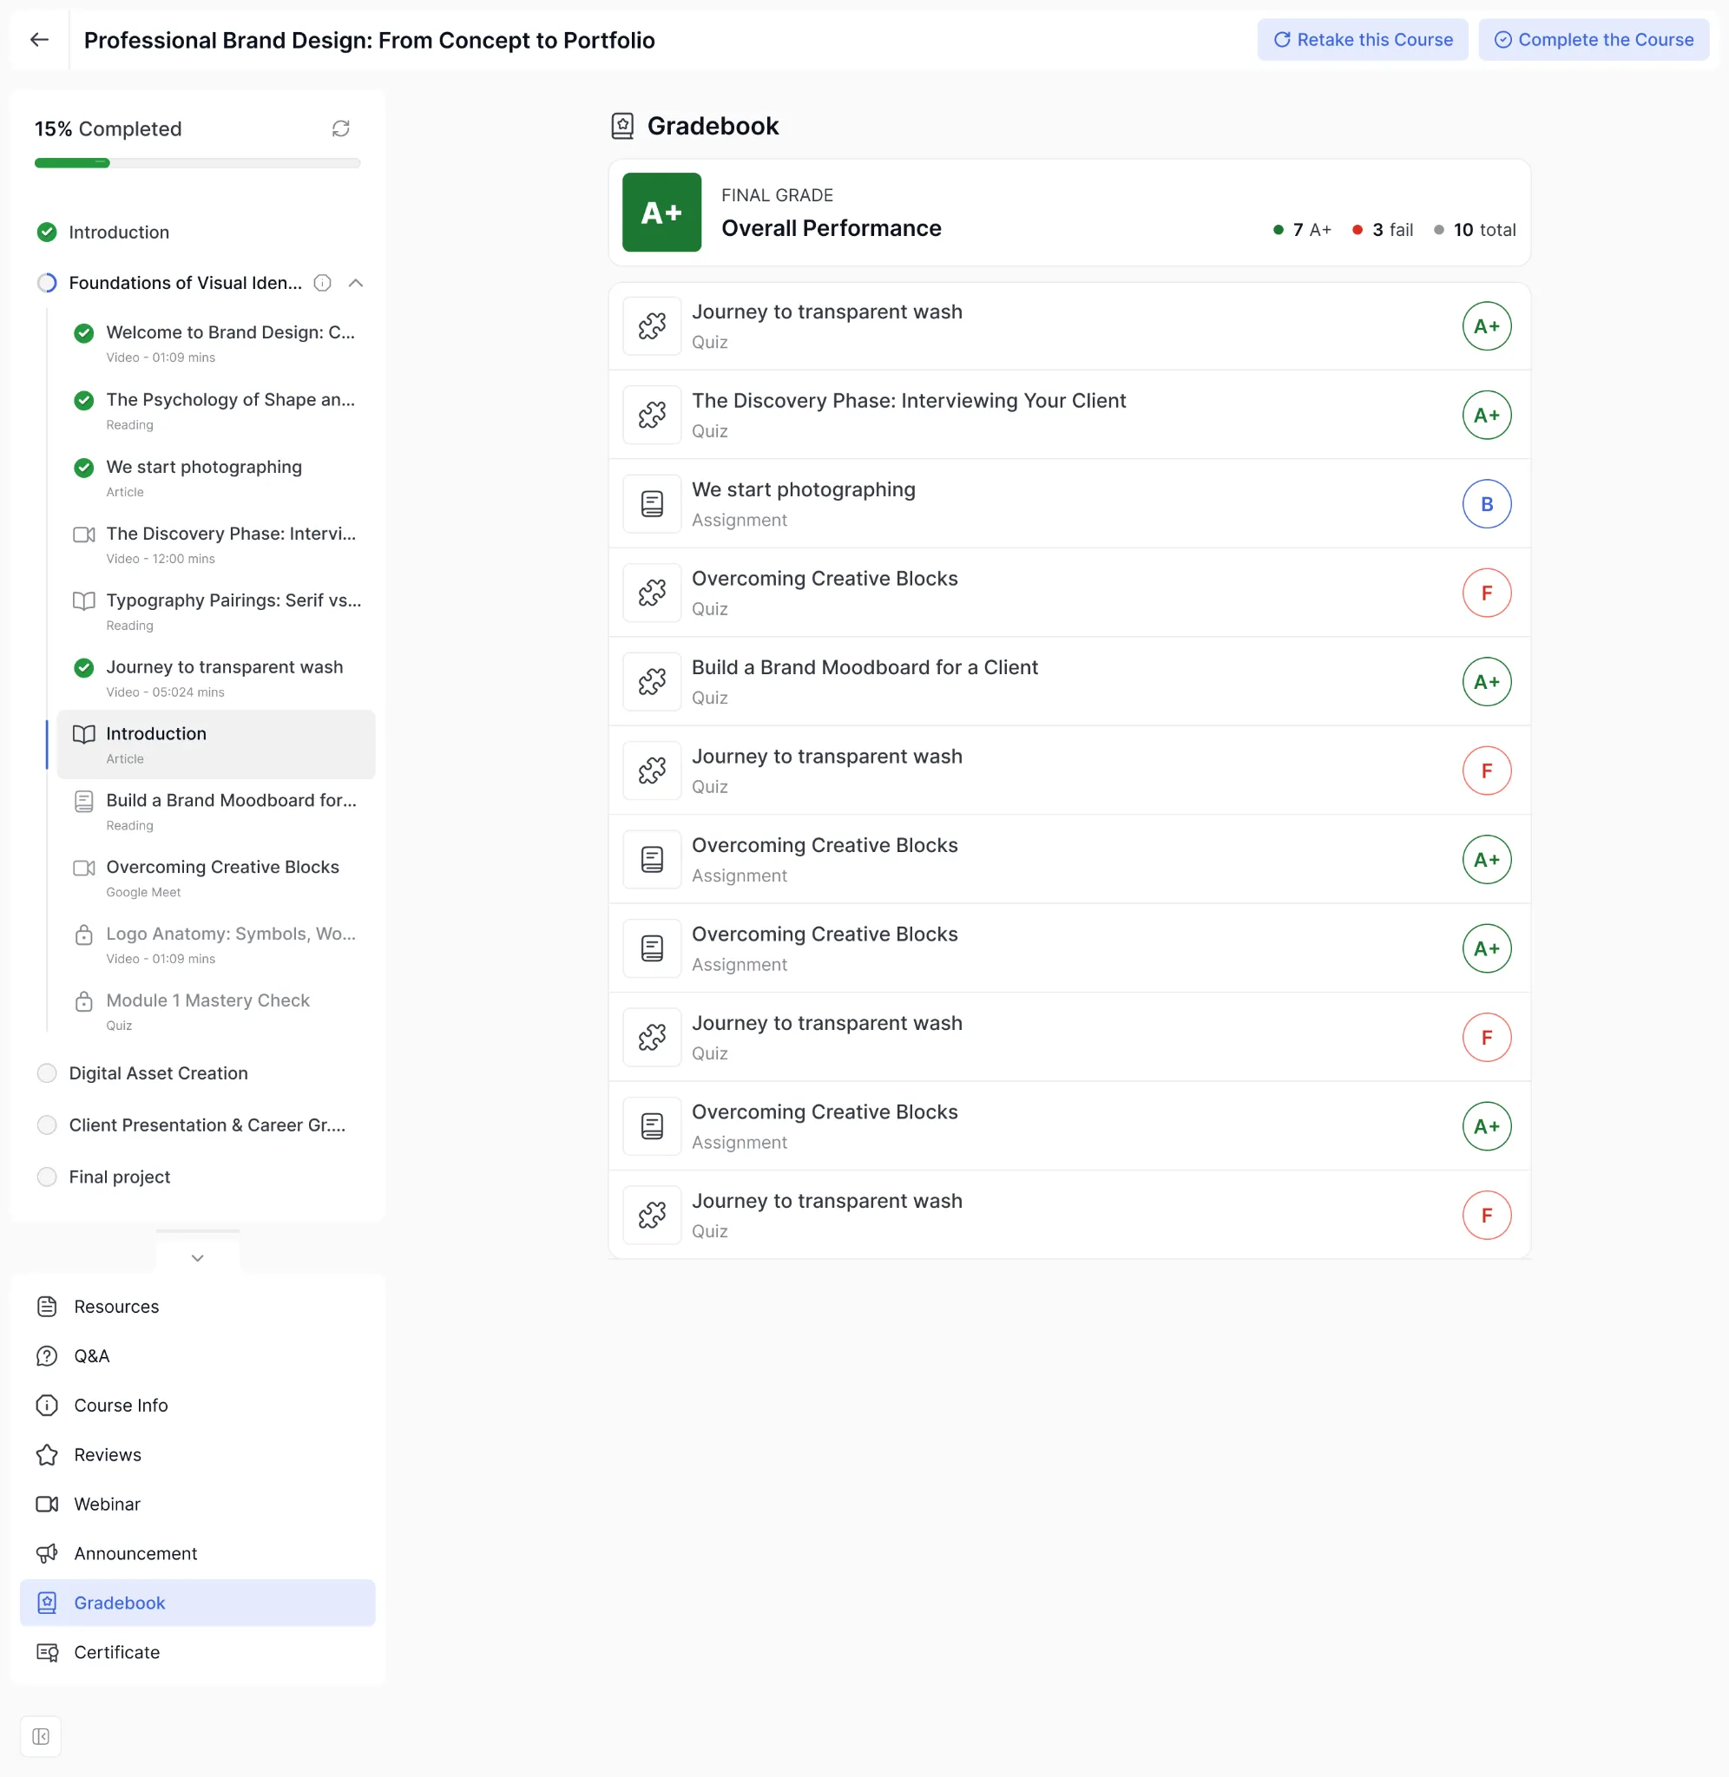Click Retake this Course button
Image resolution: width=1729 pixels, height=1777 pixels.
1362,40
